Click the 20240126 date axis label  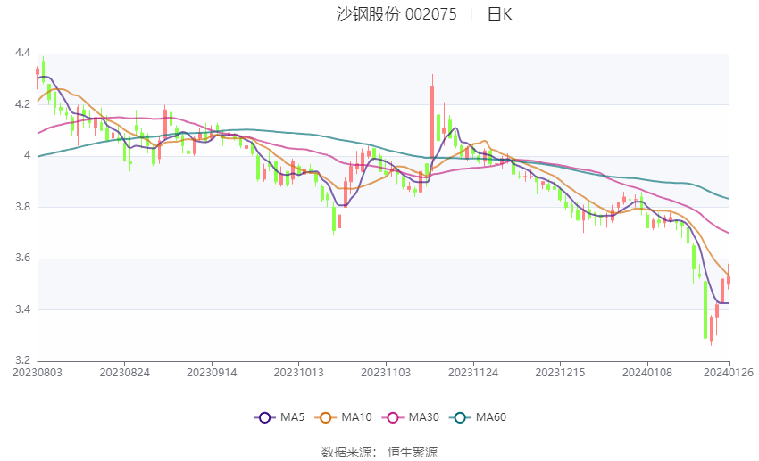click(728, 373)
